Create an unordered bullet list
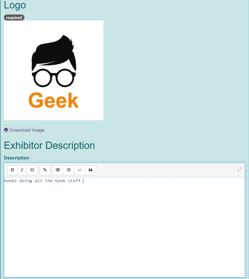This screenshot has width=249, height=279. tap(58, 170)
